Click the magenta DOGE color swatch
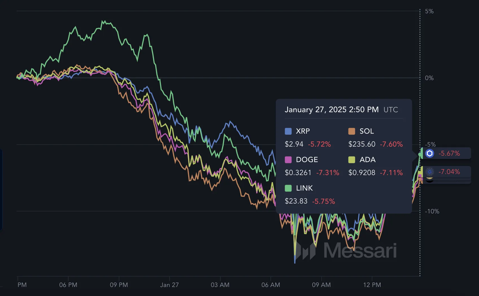 (x=288, y=160)
